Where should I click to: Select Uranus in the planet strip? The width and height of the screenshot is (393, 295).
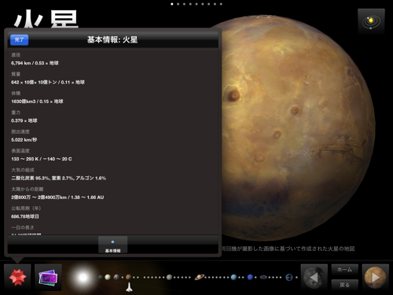(x=233, y=277)
